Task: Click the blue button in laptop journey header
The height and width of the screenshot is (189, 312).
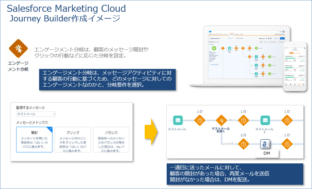Action: [282, 38]
